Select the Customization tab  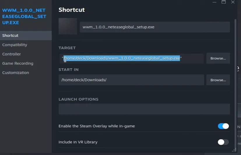tap(16, 73)
